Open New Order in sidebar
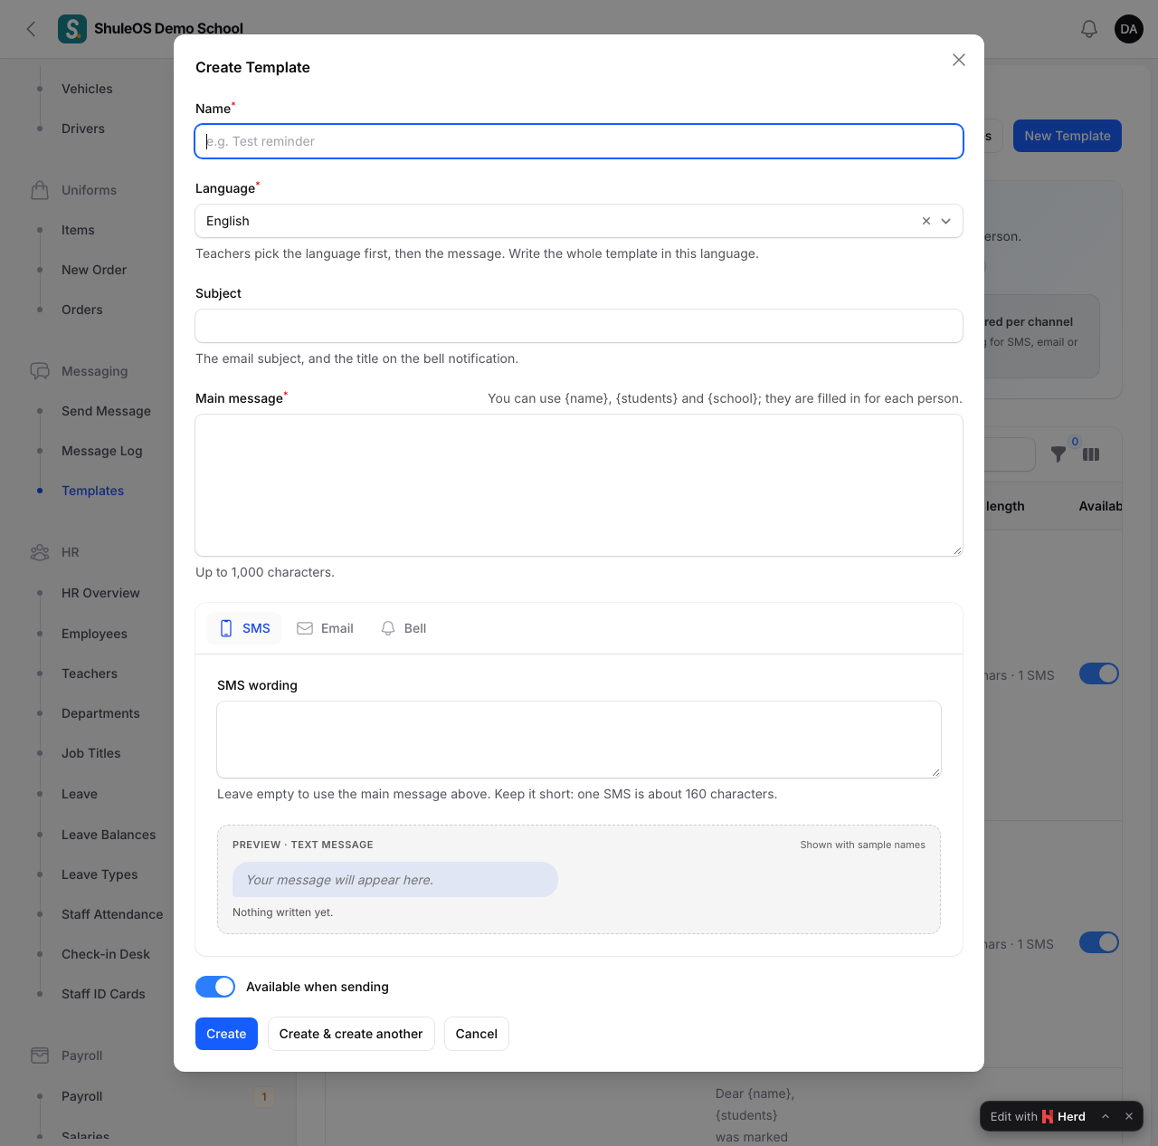The height and width of the screenshot is (1146, 1158). click(94, 270)
